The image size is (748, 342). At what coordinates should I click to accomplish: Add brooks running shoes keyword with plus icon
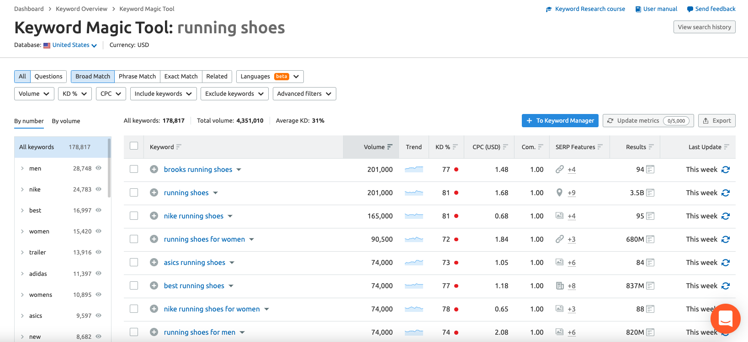[x=154, y=169]
